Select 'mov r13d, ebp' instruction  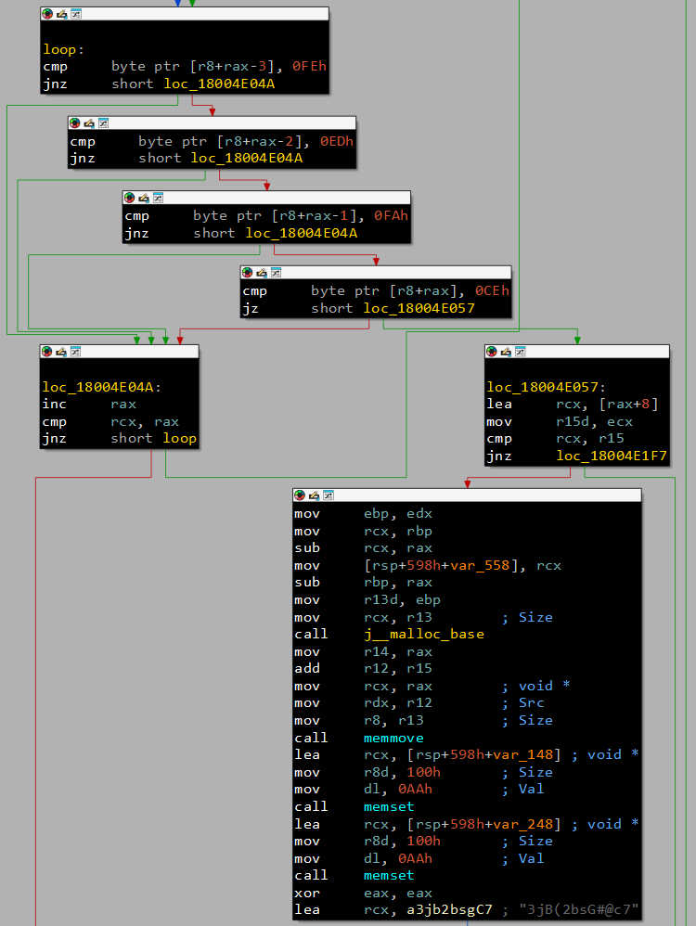pyautogui.click(x=367, y=599)
